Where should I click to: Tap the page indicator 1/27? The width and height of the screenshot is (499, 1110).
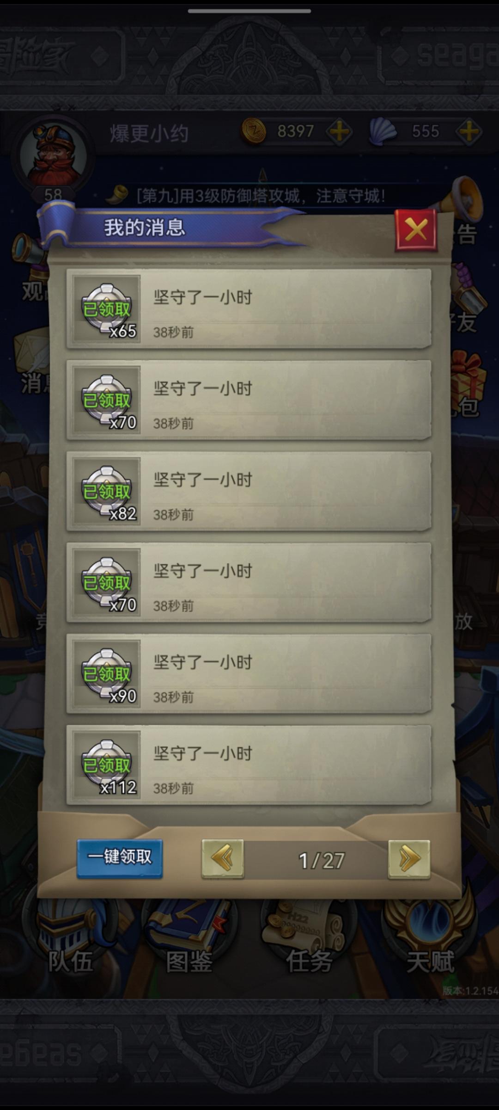pos(322,860)
